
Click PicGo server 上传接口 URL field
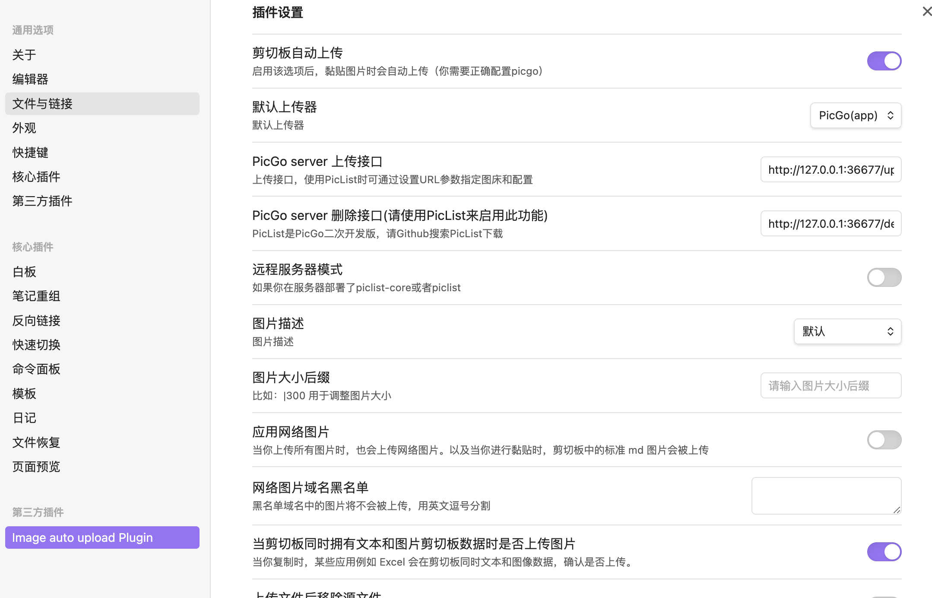pyautogui.click(x=831, y=170)
